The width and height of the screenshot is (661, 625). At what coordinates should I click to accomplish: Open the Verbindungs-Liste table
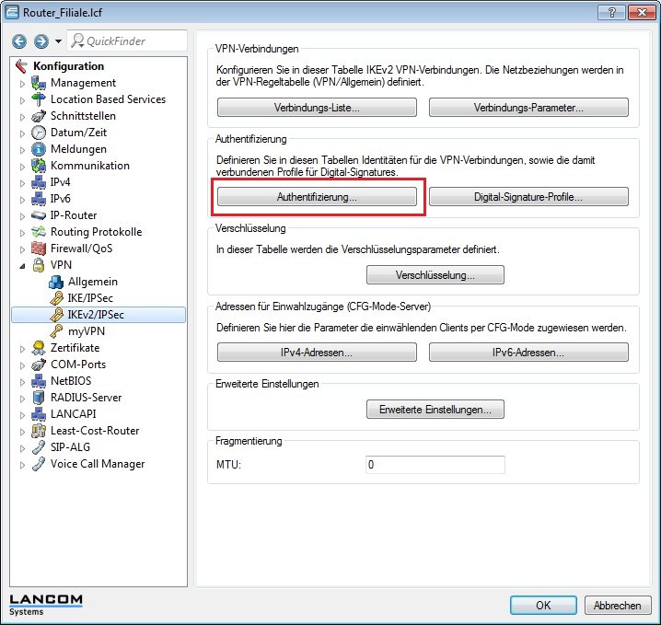click(x=317, y=108)
